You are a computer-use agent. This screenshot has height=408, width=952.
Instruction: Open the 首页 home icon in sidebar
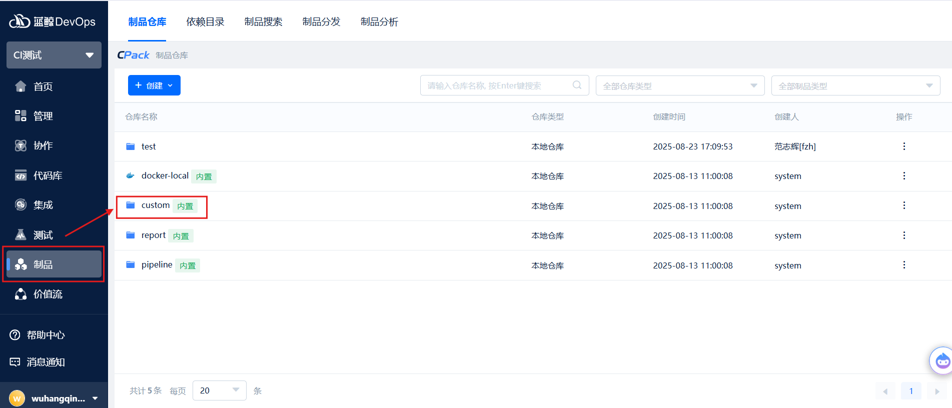(x=21, y=86)
